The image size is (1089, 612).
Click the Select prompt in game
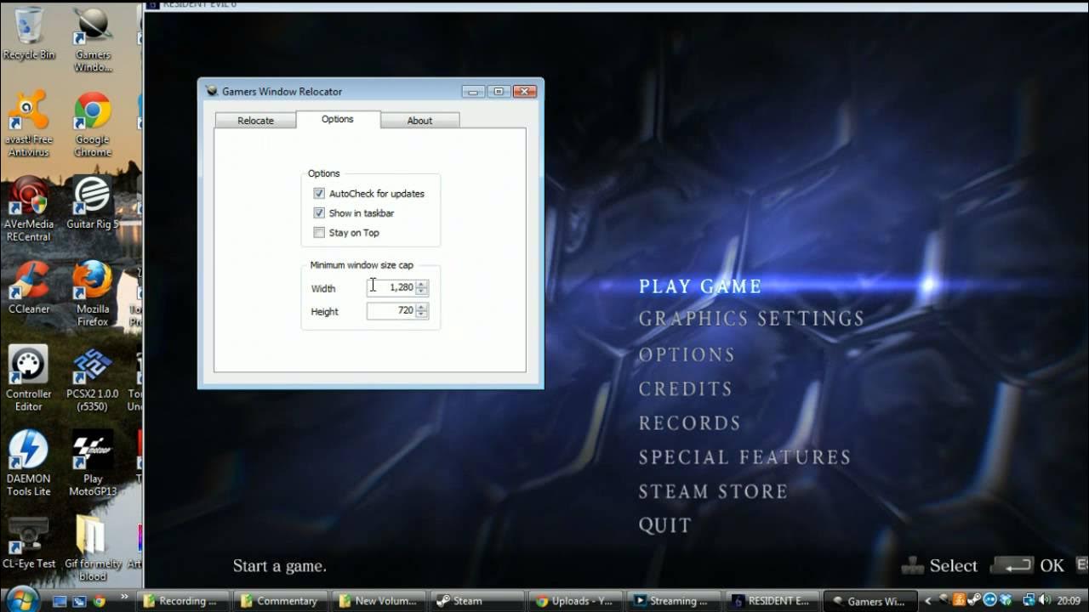click(939, 565)
